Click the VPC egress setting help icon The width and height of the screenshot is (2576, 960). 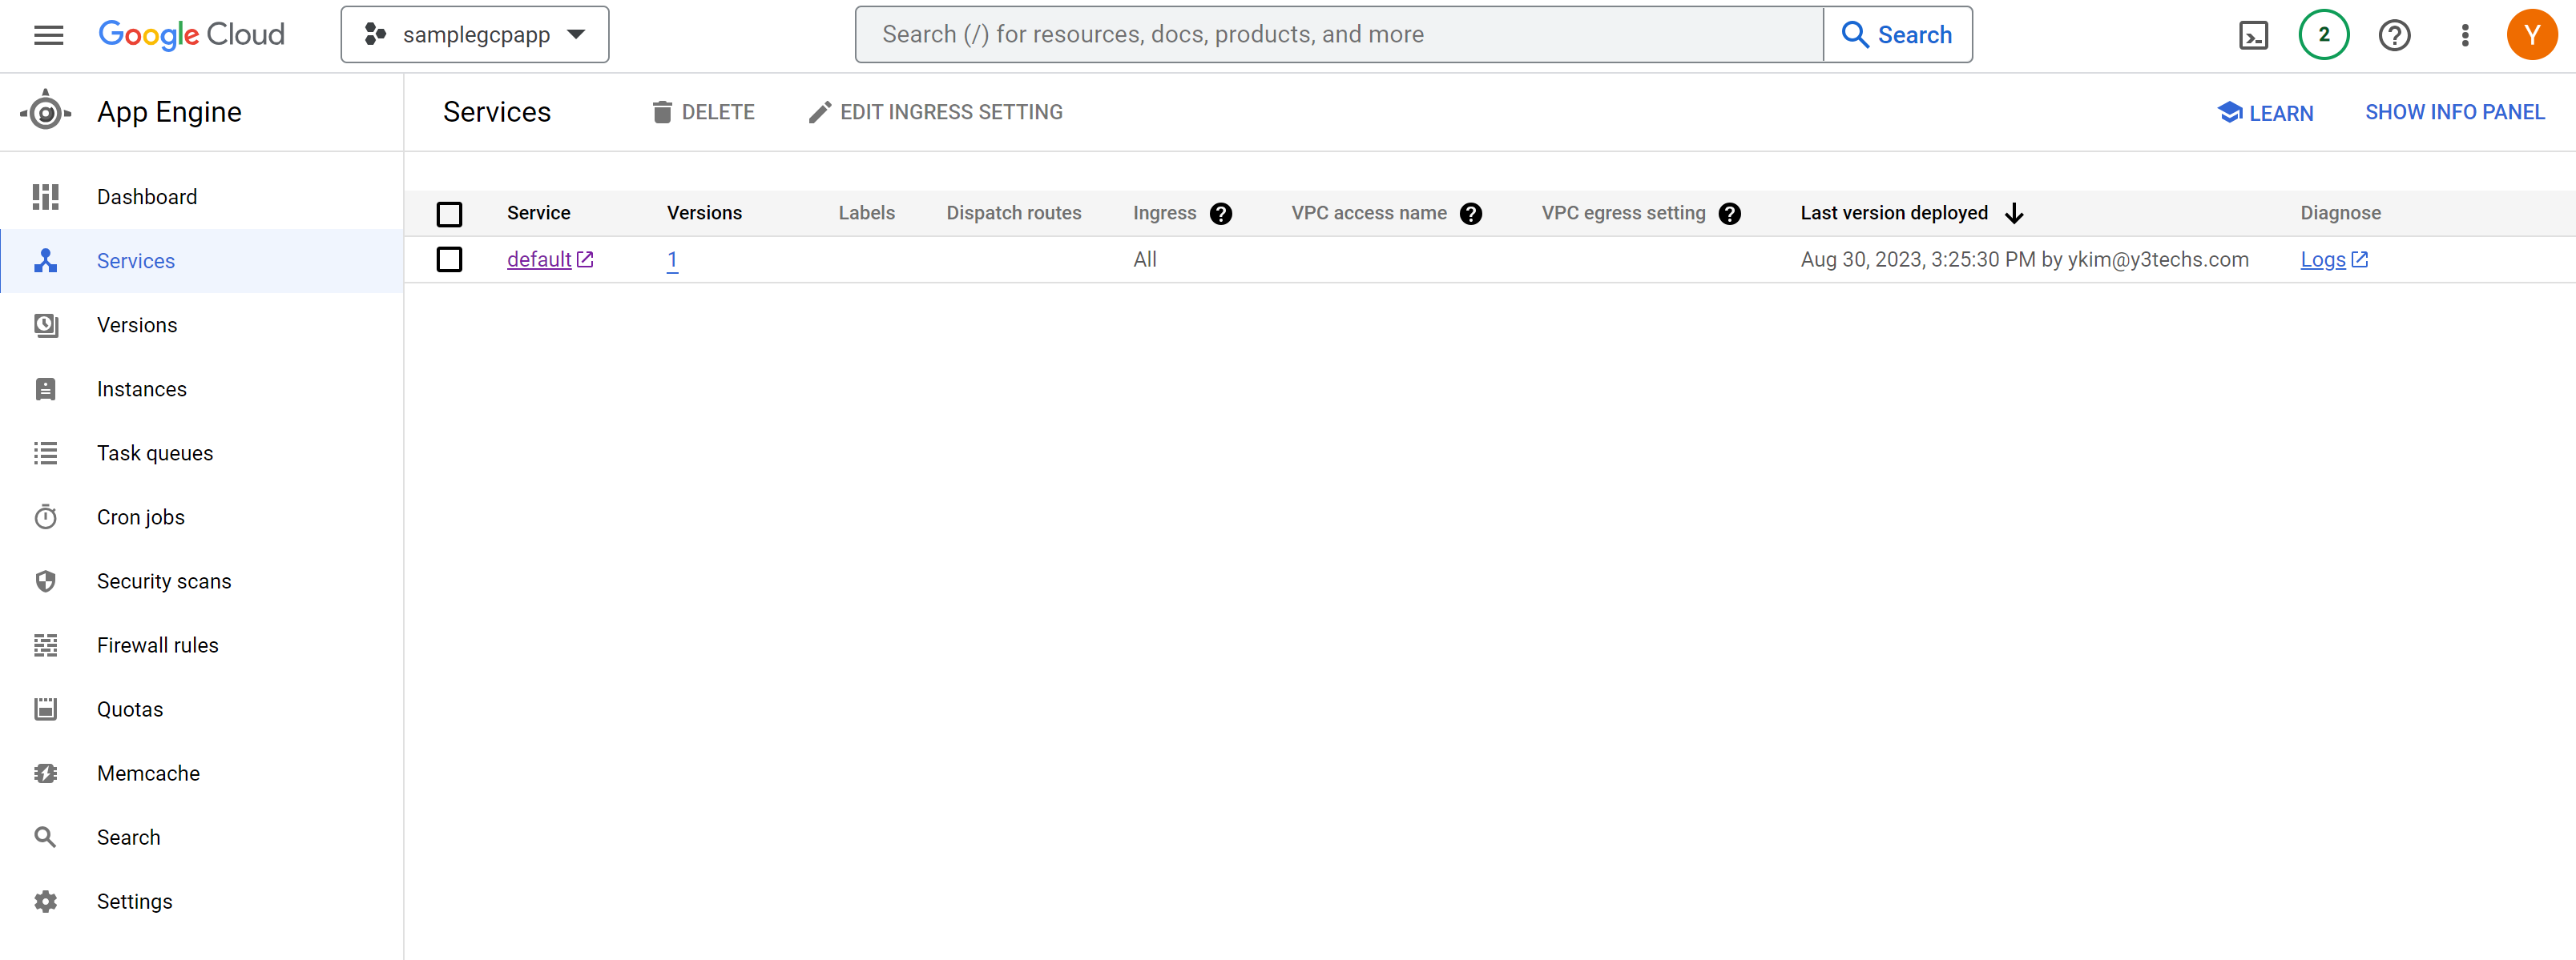[1729, 213]
